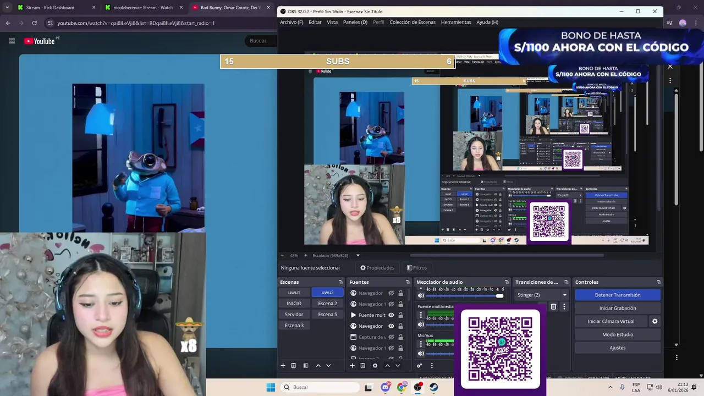The image size is (704, 396).
Task: Open Fuente multimedia channel options menu
Action: pyautogui.click(x=421, y=315)
